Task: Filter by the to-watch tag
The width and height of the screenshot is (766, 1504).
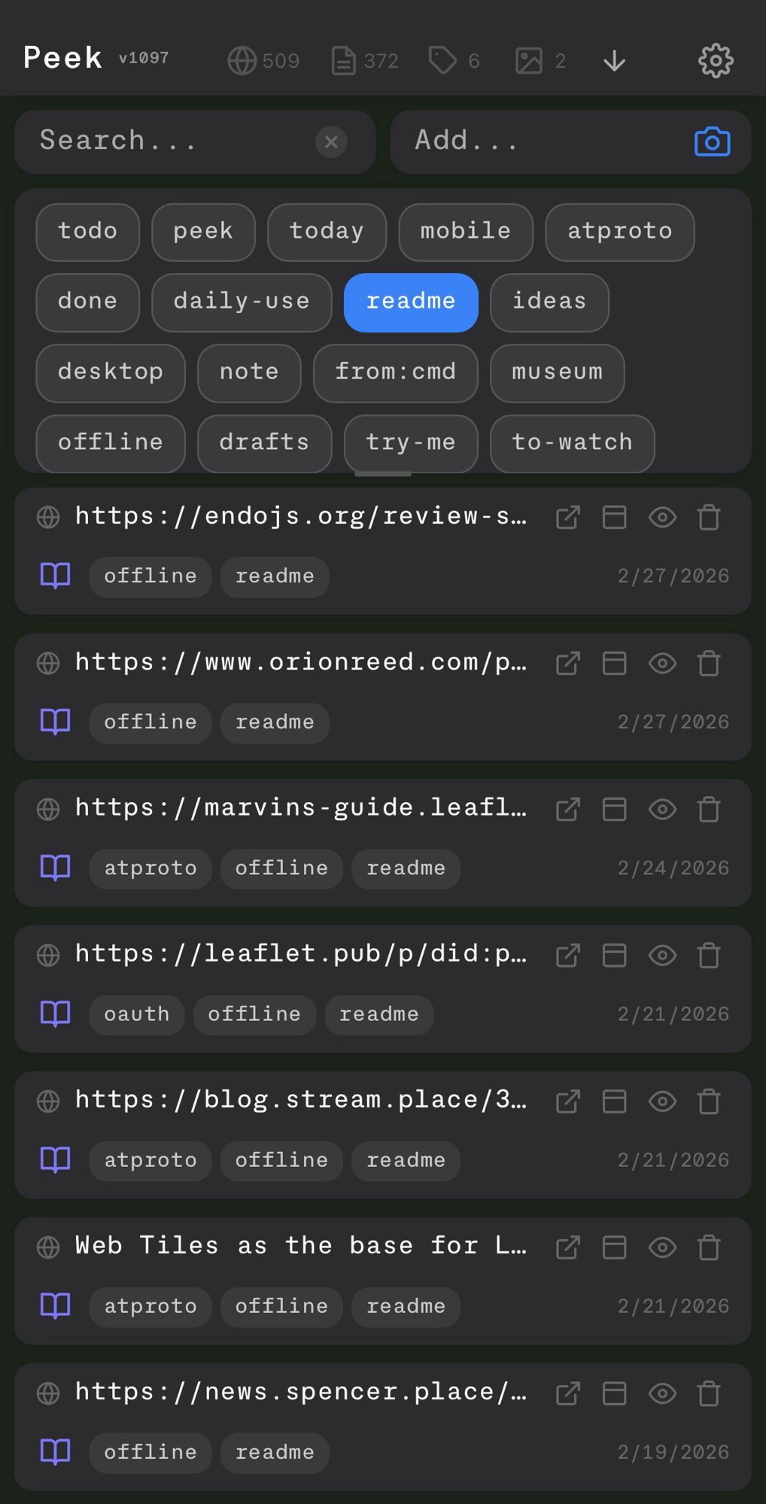Action: click(x=572, y=443)
